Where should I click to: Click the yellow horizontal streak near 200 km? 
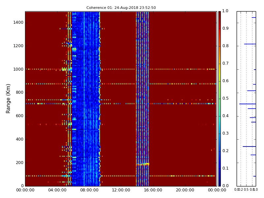pyautogui.click(x=143, y=164)
